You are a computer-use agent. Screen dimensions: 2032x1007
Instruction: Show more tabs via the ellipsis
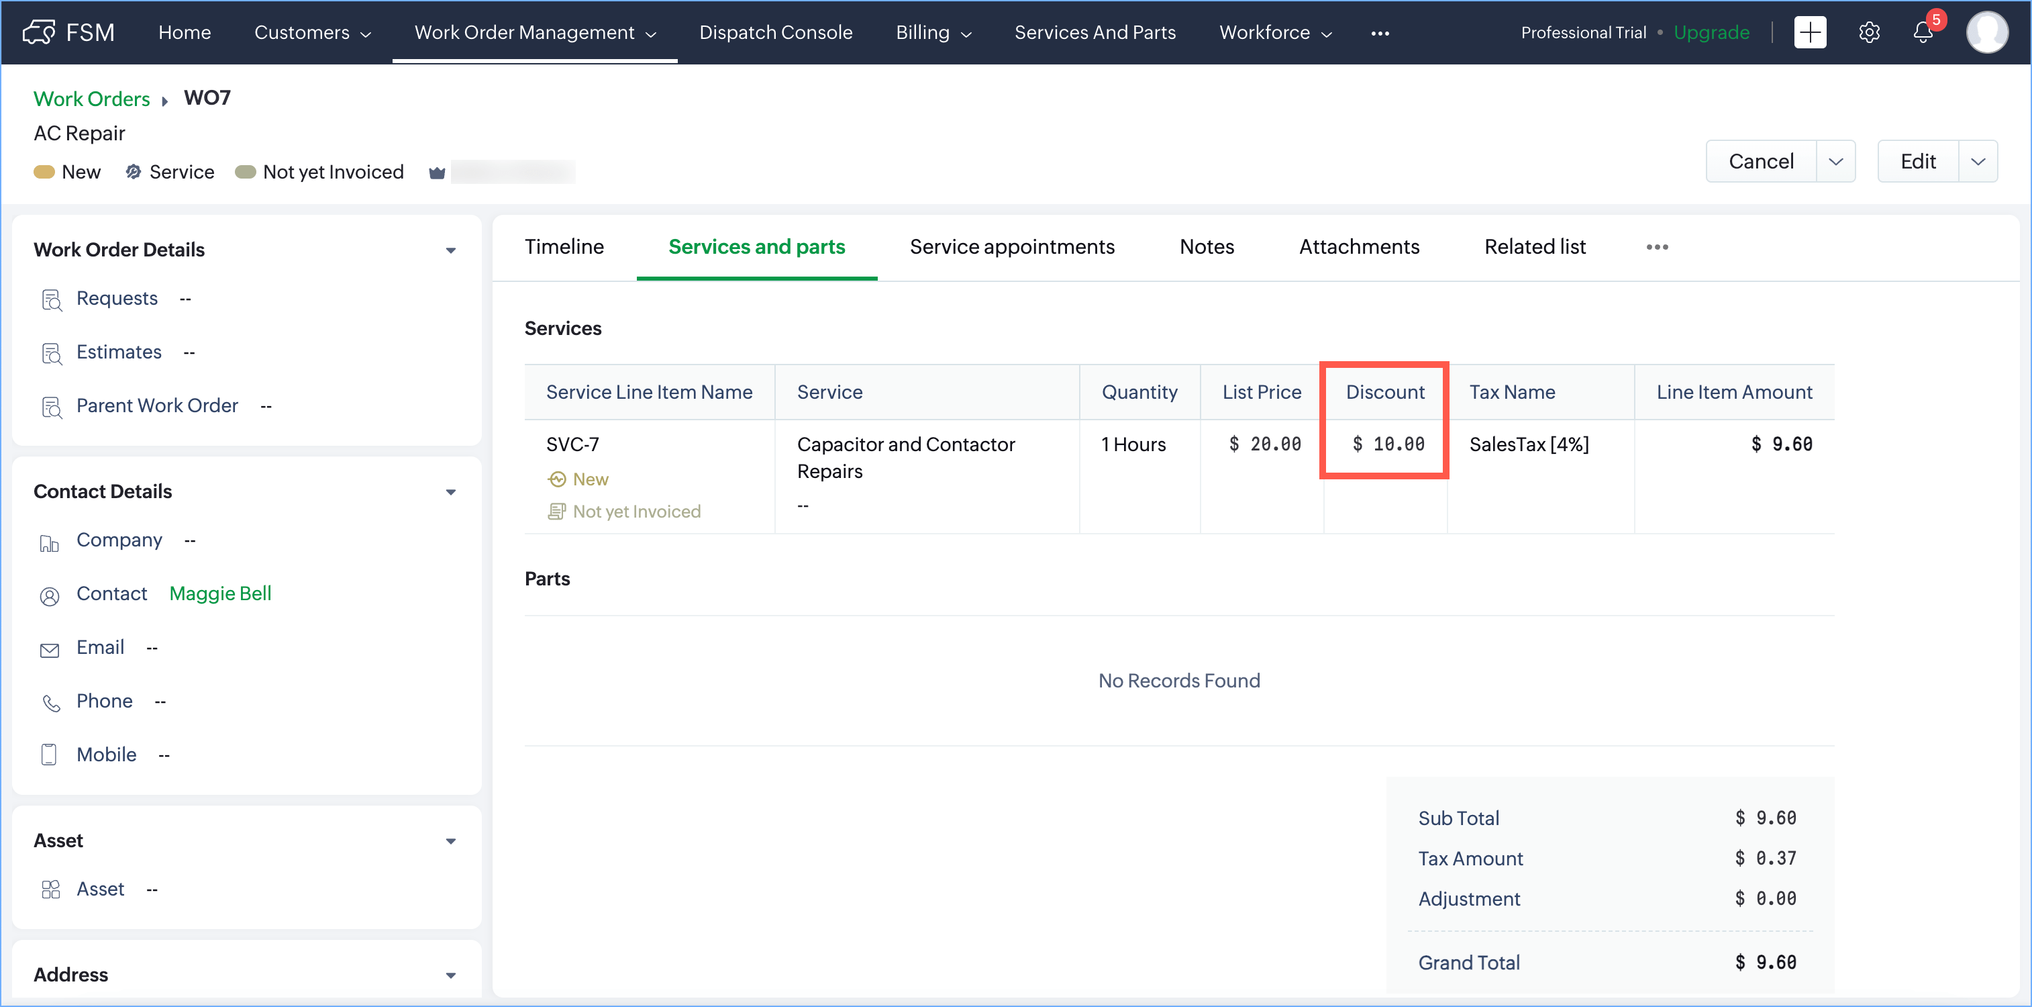pos(1656,247)
